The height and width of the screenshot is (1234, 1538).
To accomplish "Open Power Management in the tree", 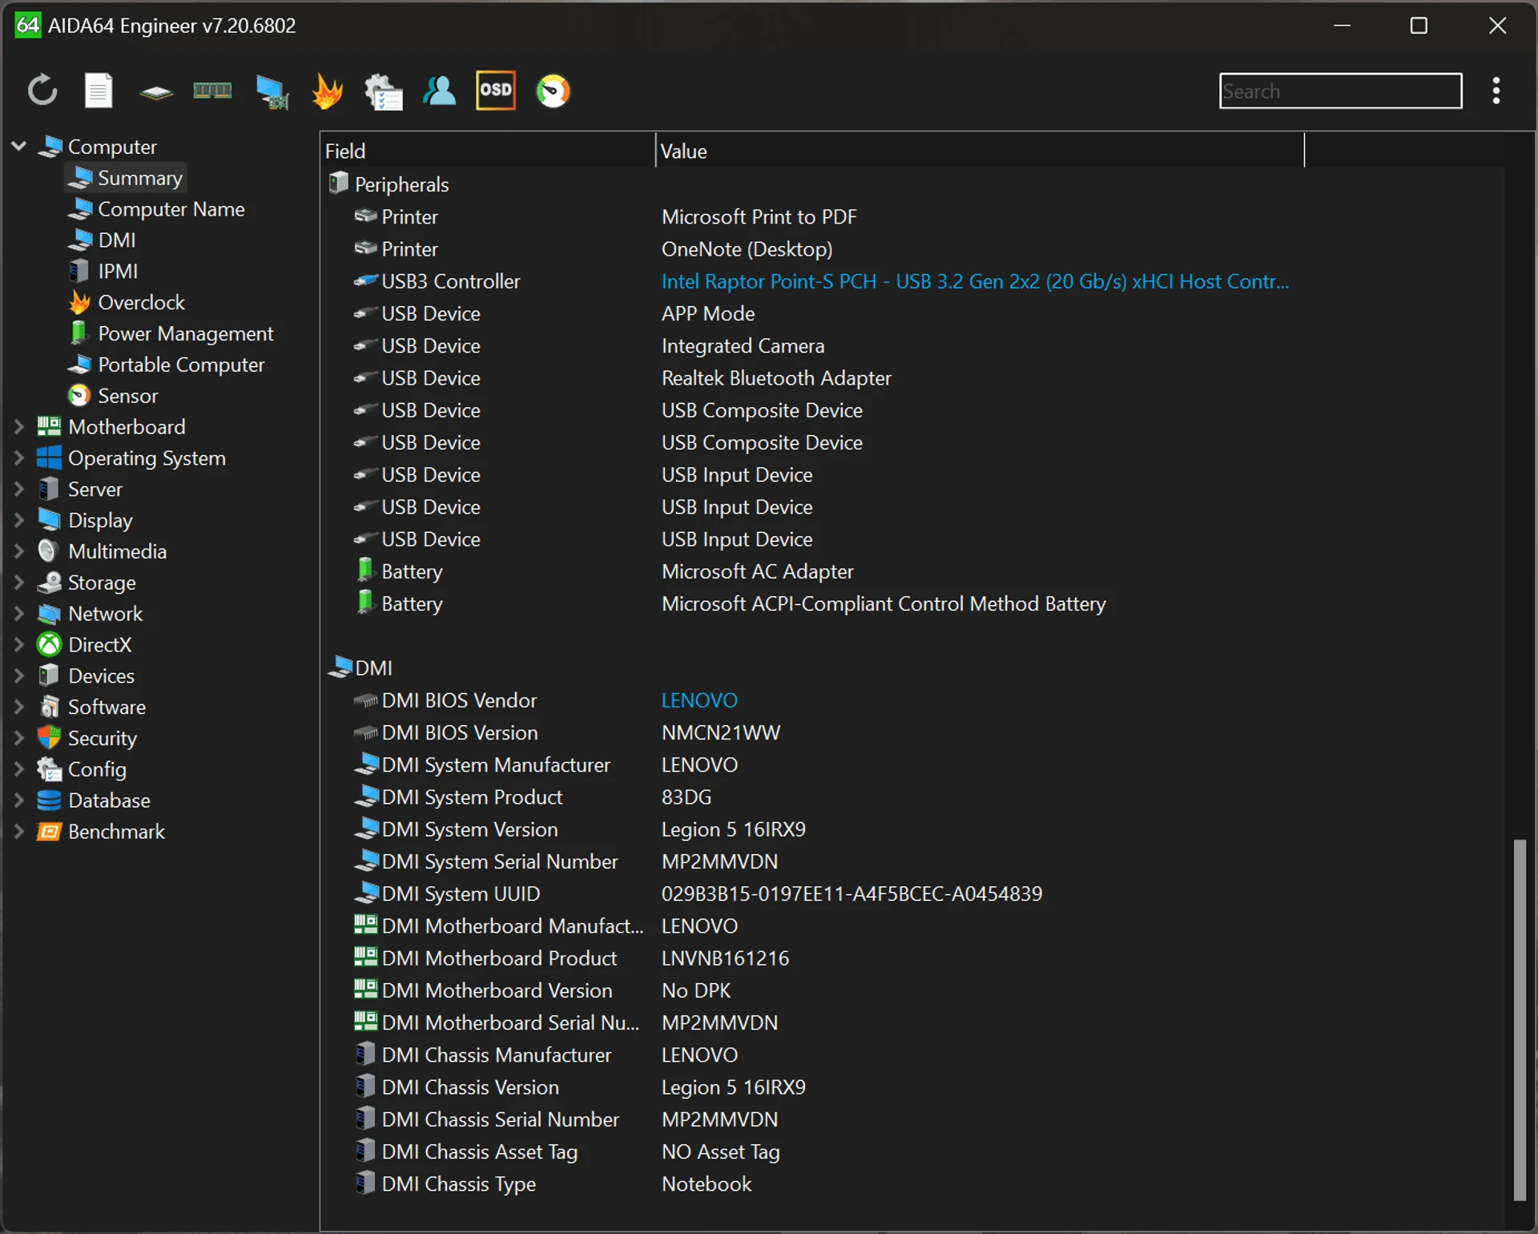I will [x=171, y=333].
